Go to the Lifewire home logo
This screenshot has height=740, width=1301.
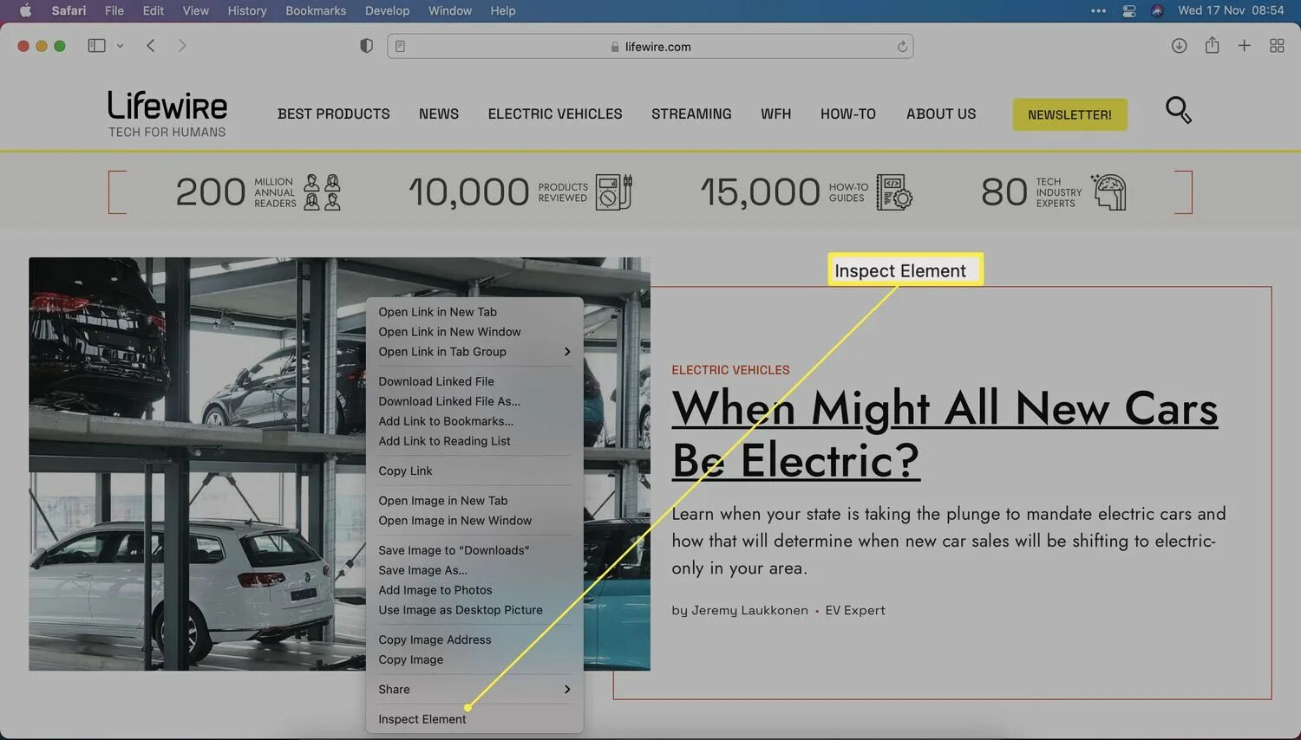click(167, 114)
